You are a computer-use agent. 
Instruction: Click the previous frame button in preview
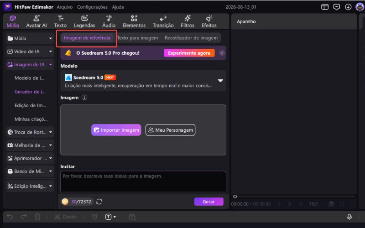tap(280, 204)
